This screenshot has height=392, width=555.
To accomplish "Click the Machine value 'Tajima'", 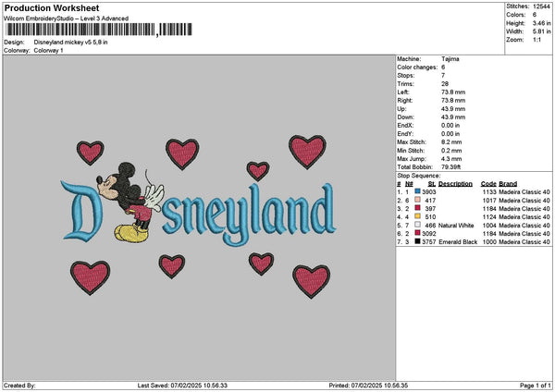I will [x=450, y=59].
